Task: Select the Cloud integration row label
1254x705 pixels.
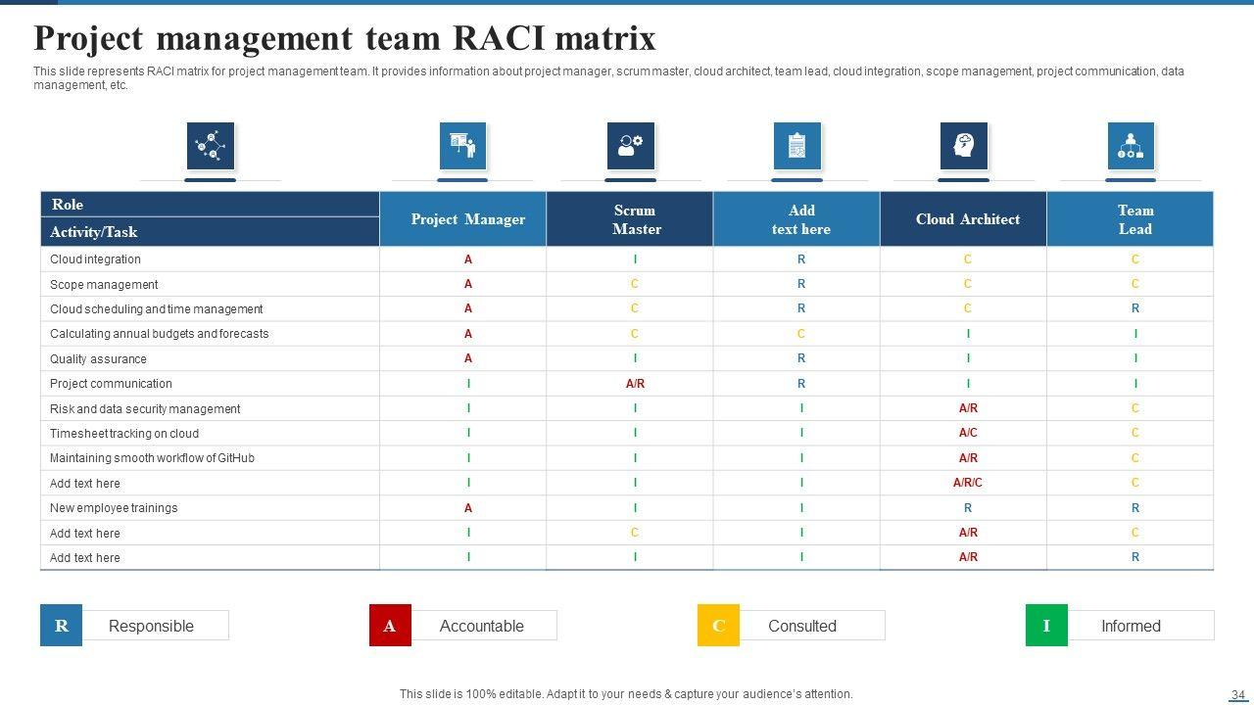Action: click(96, 259)
